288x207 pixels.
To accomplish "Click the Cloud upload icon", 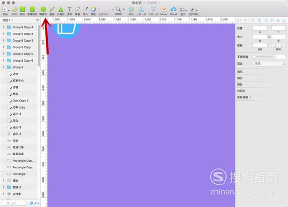I will click(173, 11).
